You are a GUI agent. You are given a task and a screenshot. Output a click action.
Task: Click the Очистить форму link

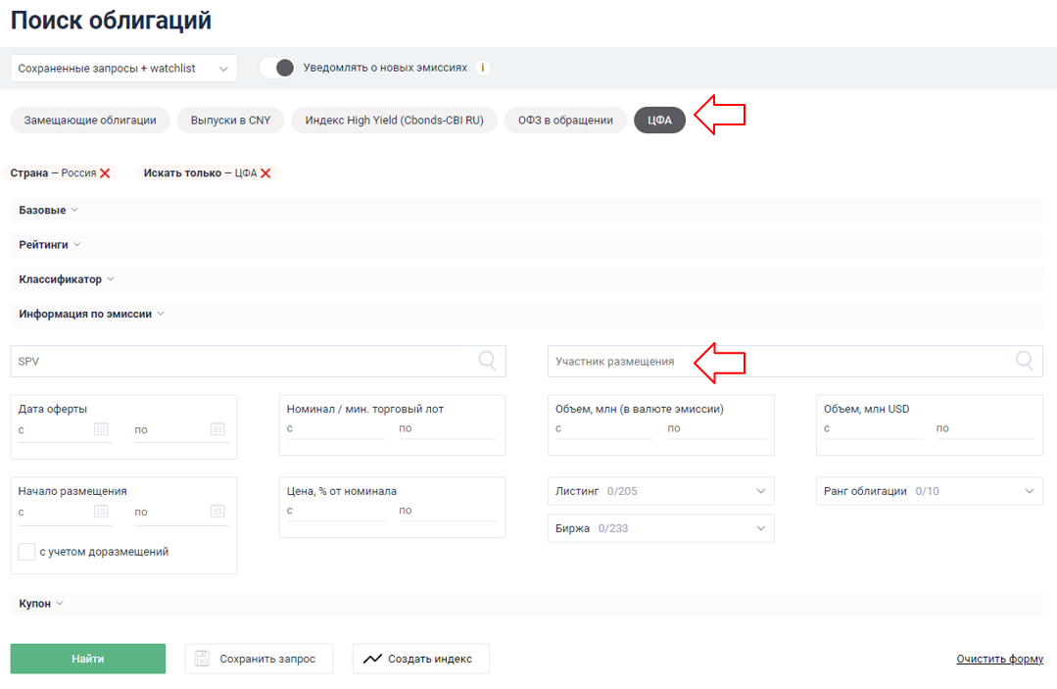(999, 659)
